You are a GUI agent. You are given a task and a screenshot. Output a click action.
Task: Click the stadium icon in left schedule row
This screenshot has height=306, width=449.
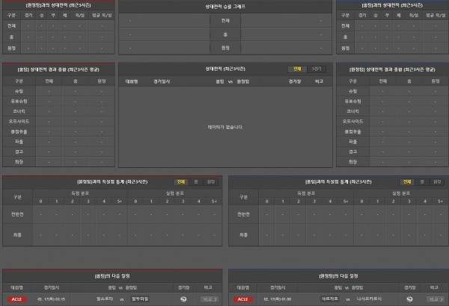tap(184, 299)
